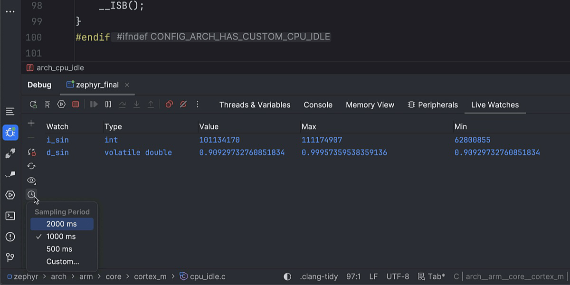
Task: Open the Debug tool window icon
Action: coord(10,133)
